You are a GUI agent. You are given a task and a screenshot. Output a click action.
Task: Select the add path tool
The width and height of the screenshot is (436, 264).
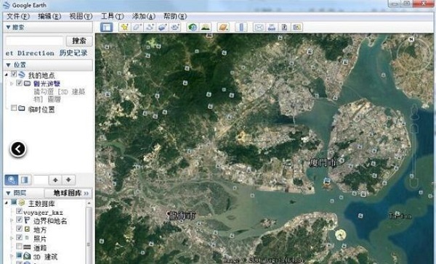150,28
